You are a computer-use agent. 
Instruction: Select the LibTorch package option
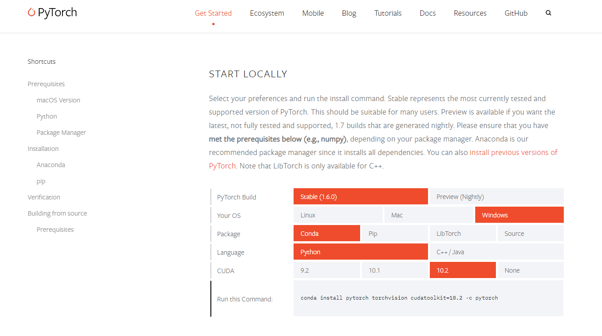[463, 234]
